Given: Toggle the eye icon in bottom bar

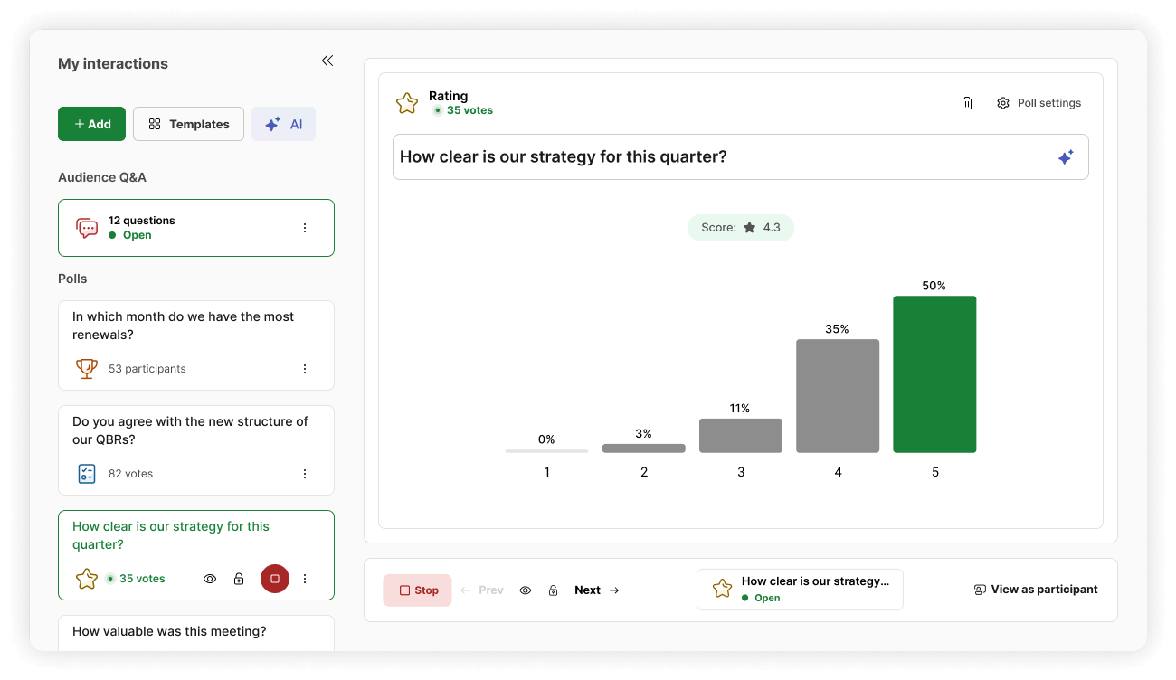Looking at the screenshot, I should click(526, 590).
